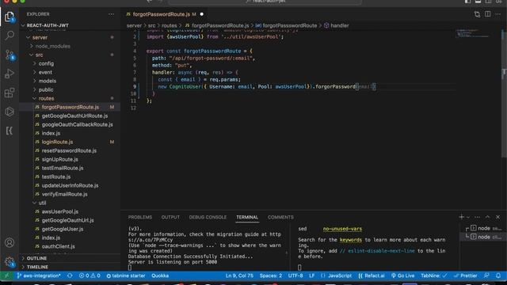Click the handler breadcrumb item
Viewport: 507px width, 285px height.
pos(336,25)
